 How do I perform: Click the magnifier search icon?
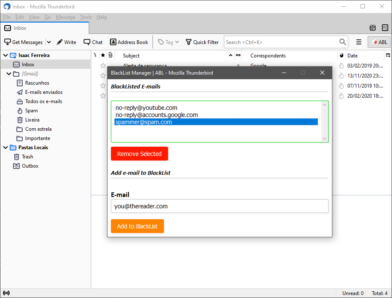(343, 42)
